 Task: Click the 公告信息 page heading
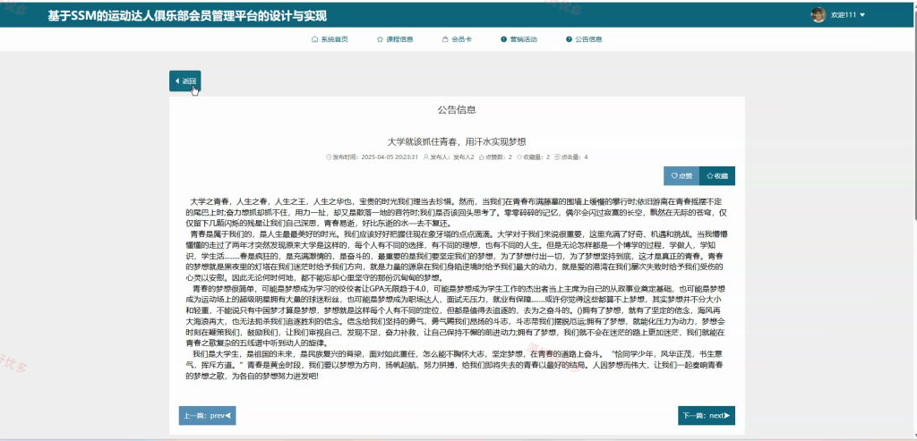tap(457, 110)
